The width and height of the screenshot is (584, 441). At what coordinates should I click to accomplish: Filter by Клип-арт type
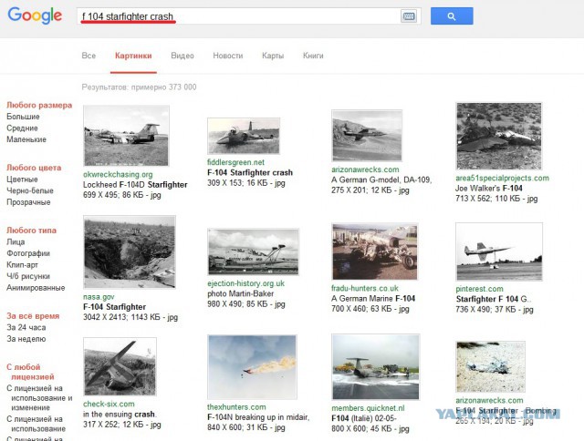click(x=22, y=265)
